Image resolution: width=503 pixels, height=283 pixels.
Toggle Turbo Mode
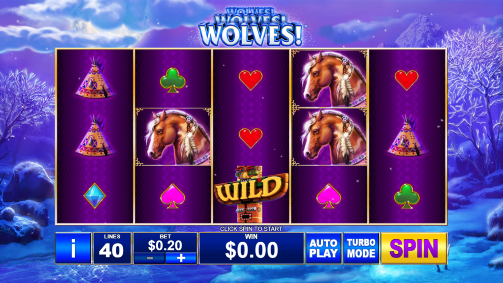coord(361,248)
